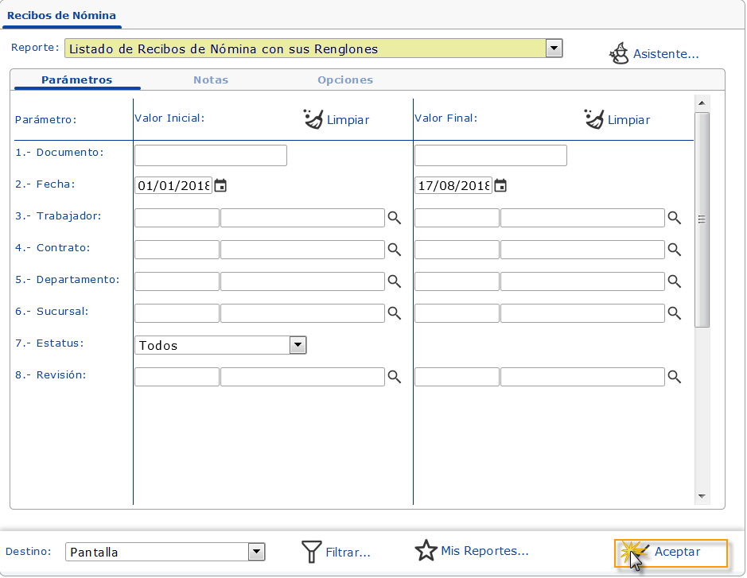Open the calendar picker for initial Fecha
Viewport: 747px width, 578px height.
click(220, 184)
